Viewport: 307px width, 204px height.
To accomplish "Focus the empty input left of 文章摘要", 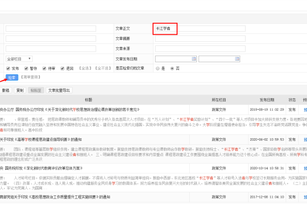I will click(51, 39).
